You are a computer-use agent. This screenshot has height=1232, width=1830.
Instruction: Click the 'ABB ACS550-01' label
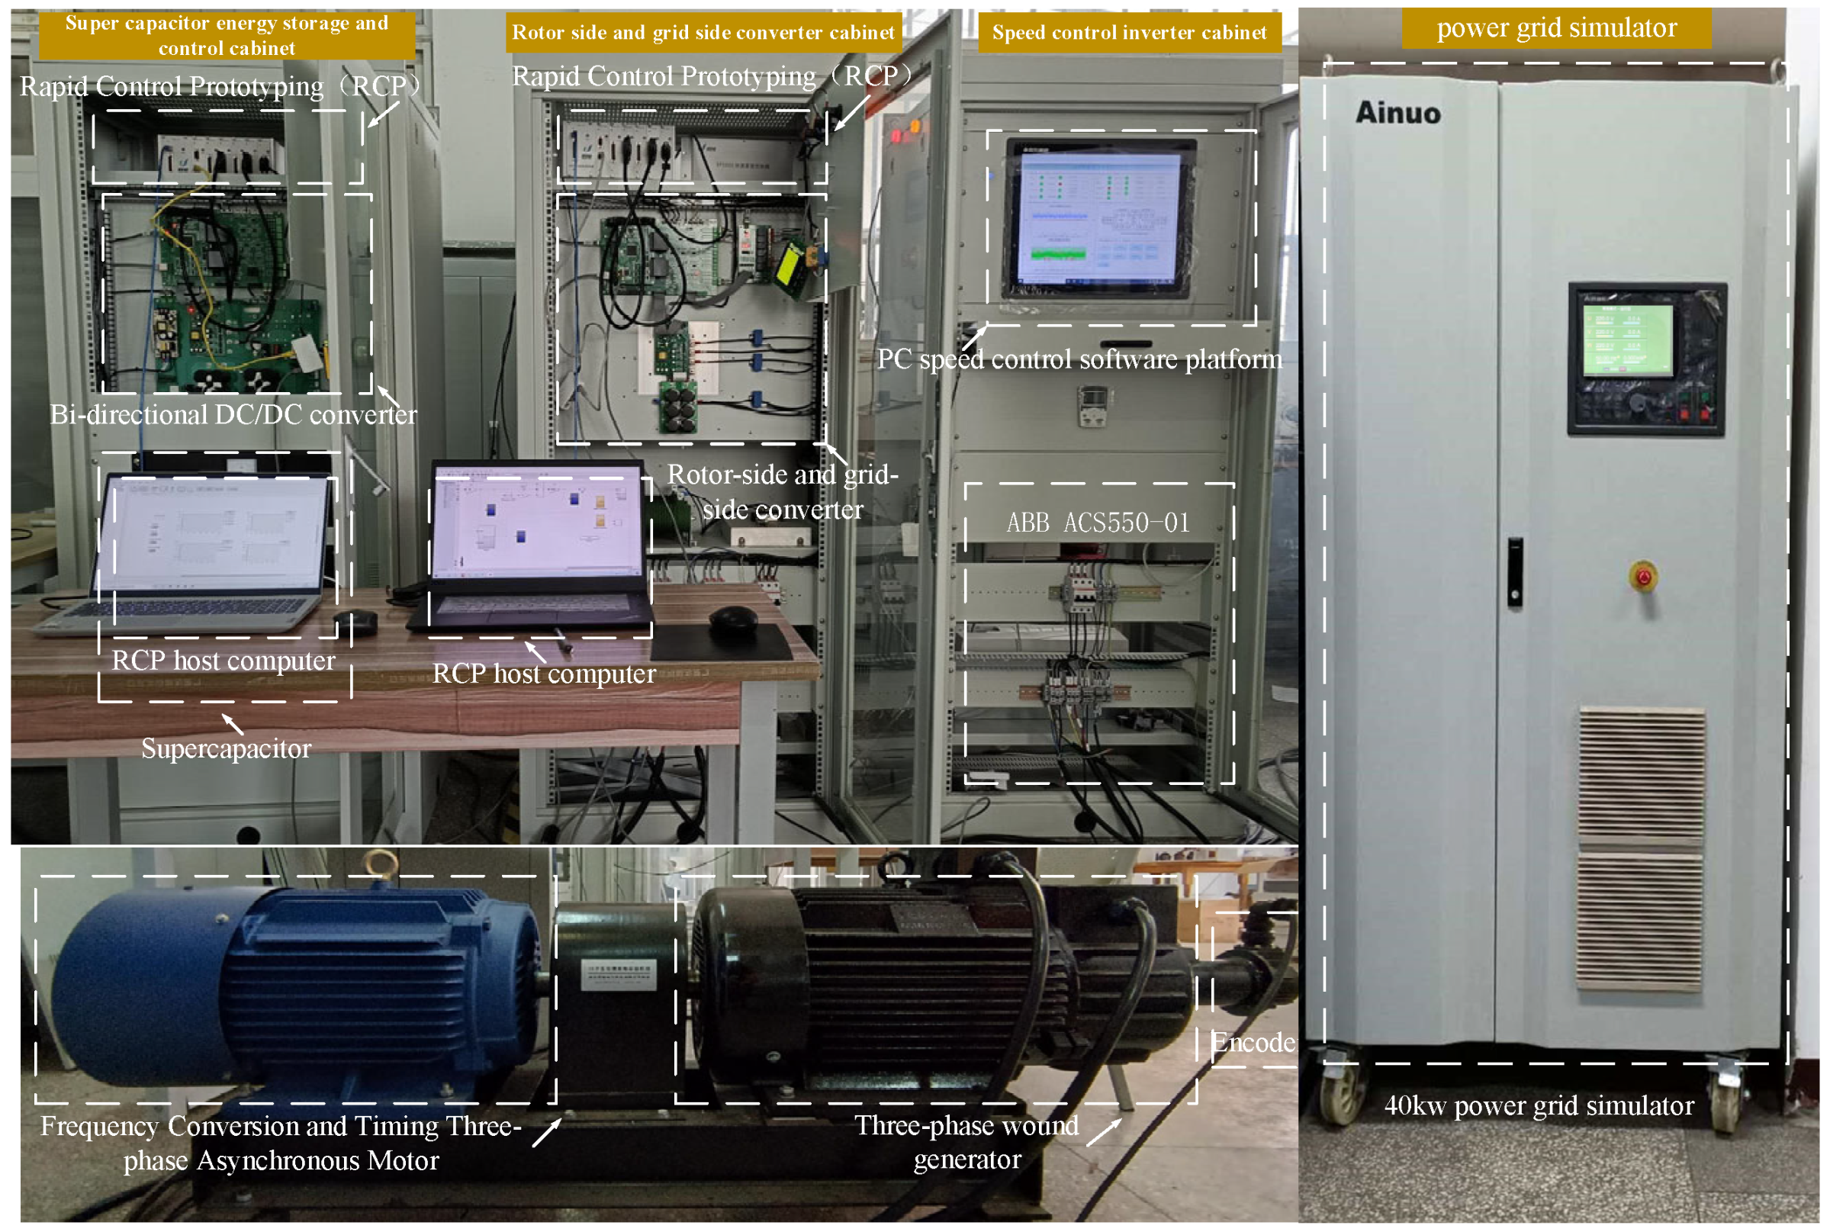[1098, 523]
